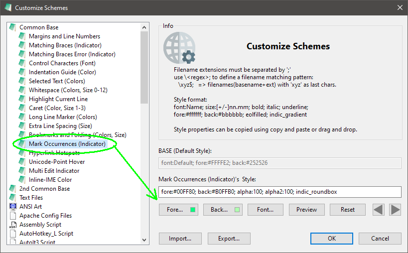Viewport: 408px width, 253px height.
Task: Click the icon beside Indentation Guide (Color)
Action: tap(22, 72)
